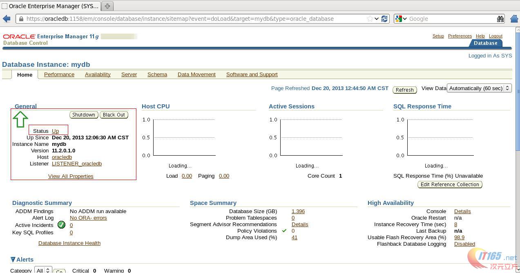Switch to the Performance tab

pyautogui.click(x=59, y=75)
